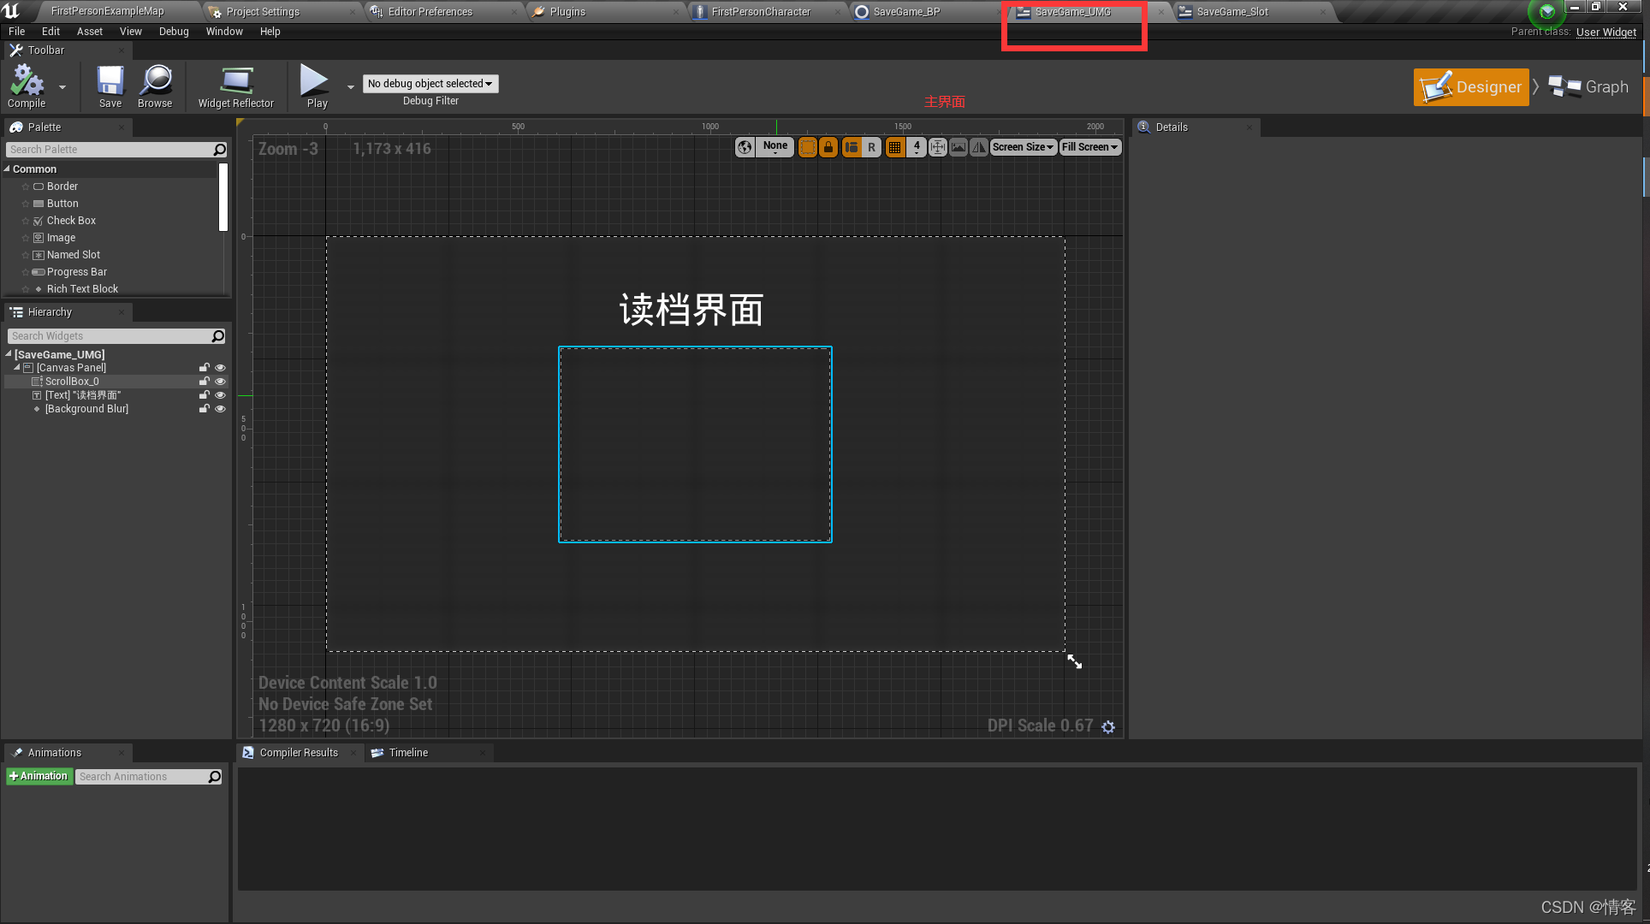
Task: Switch to the Graph editor mode
Action: tap(1589, 87)
